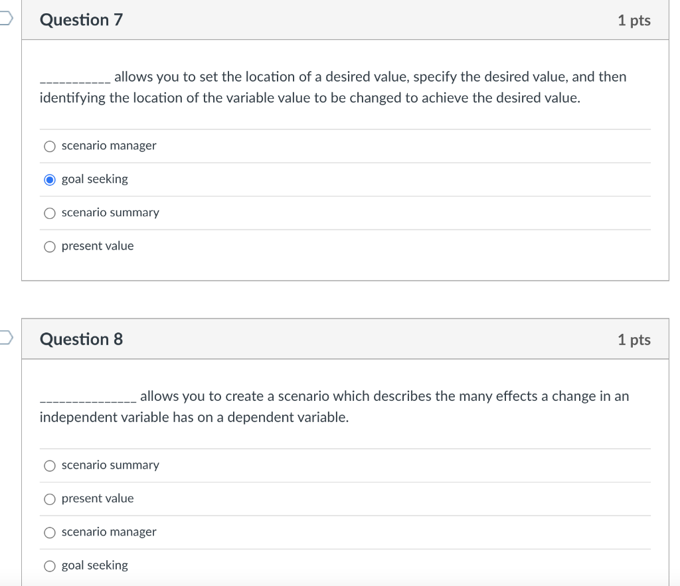The width and height of the screenshot is (680, 586).
Task: Choose scenario manager radio in Question 8
Action: click(50, 533)
